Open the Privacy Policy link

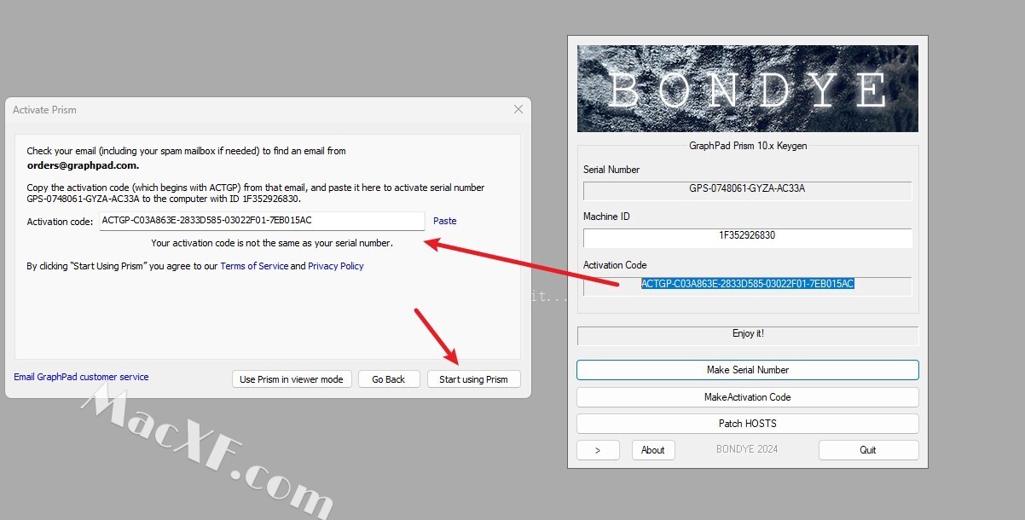[336, 266]
